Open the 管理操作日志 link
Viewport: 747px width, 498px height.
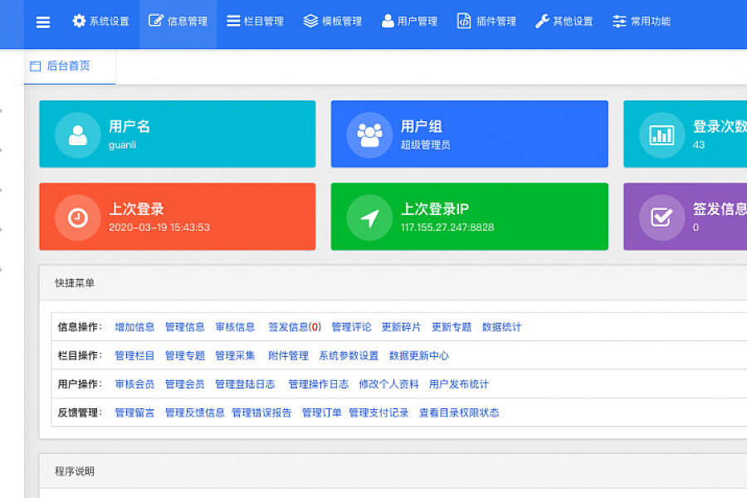(x=319, y=384)
